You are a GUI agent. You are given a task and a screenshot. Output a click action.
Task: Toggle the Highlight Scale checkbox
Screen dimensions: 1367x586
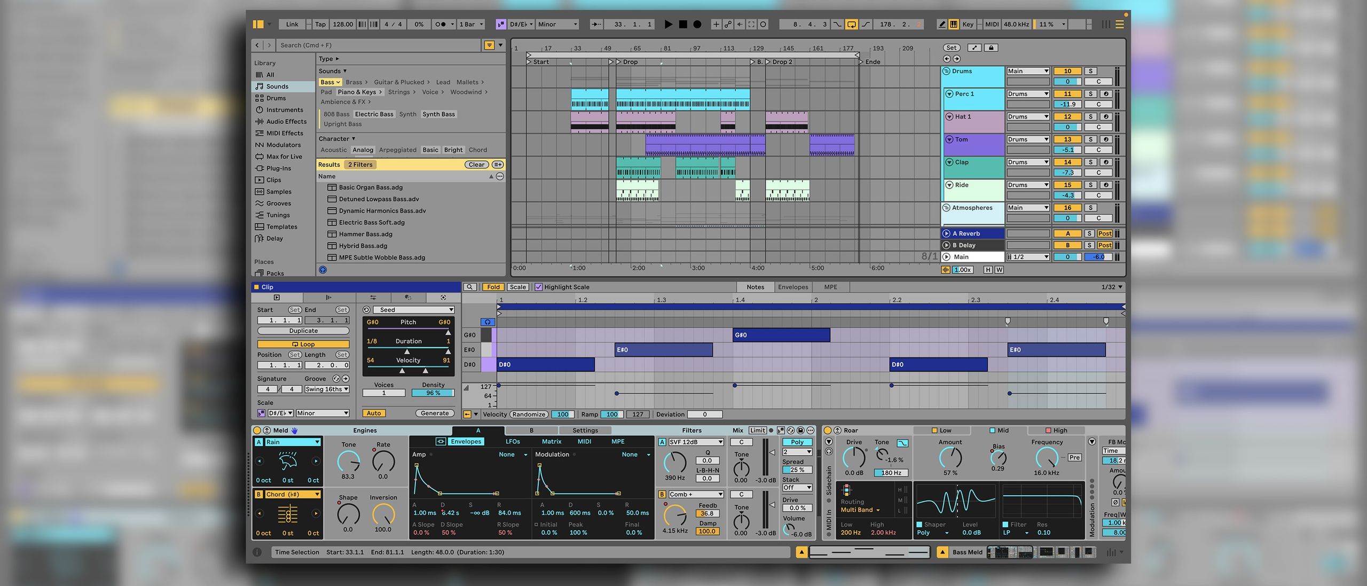[x=540, y=287]
